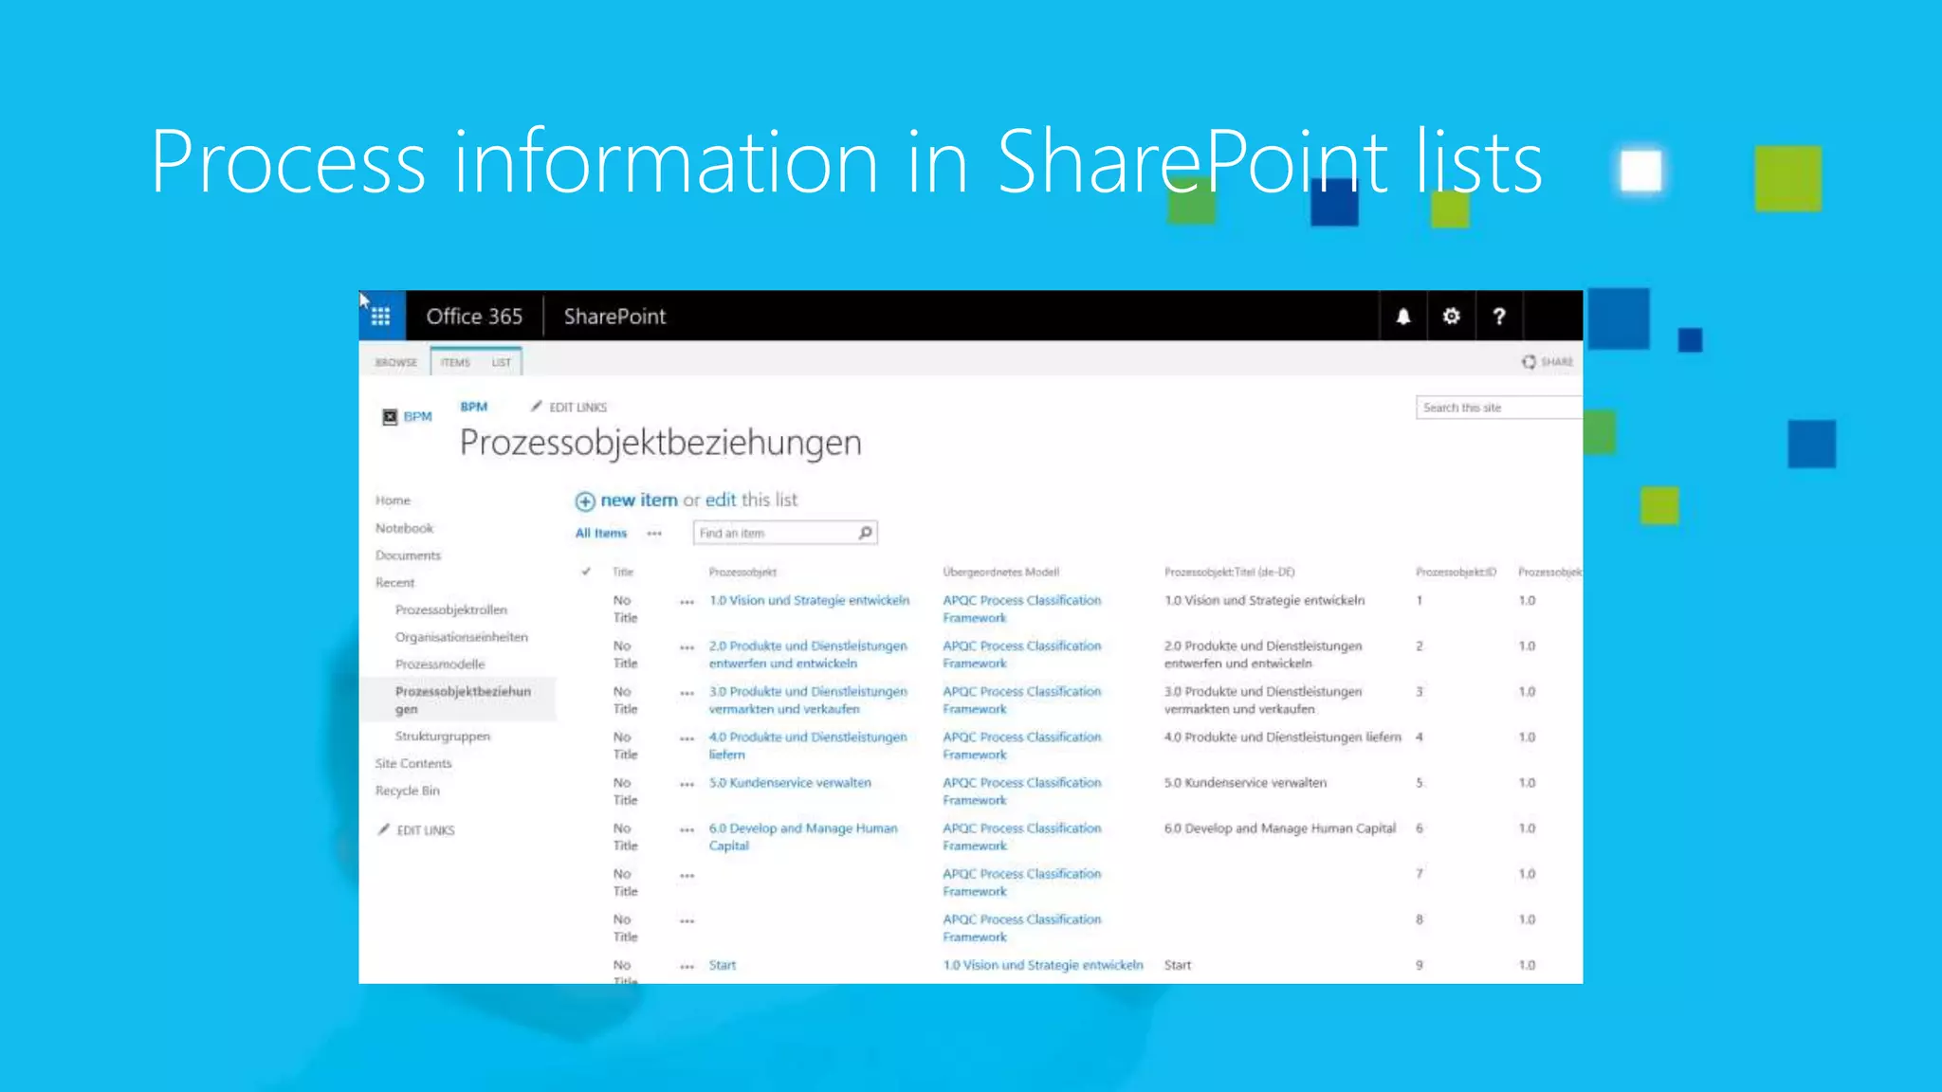
Task: Open ellipsis menu for ID 8 row
Action: (687, 920)
